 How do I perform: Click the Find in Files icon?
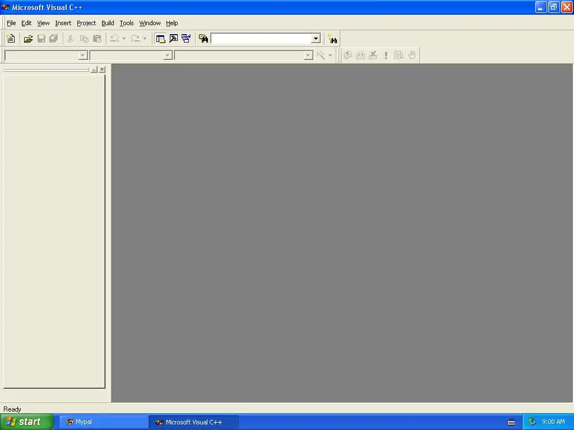click(203, 39)
